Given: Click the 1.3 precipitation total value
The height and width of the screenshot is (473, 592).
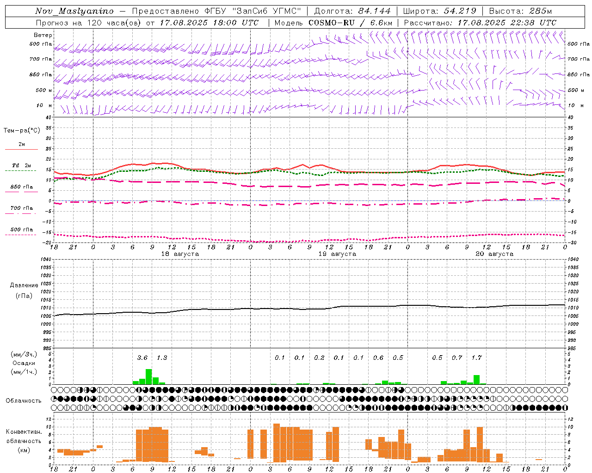Looking at the screenshot, I should click(162, 358).
